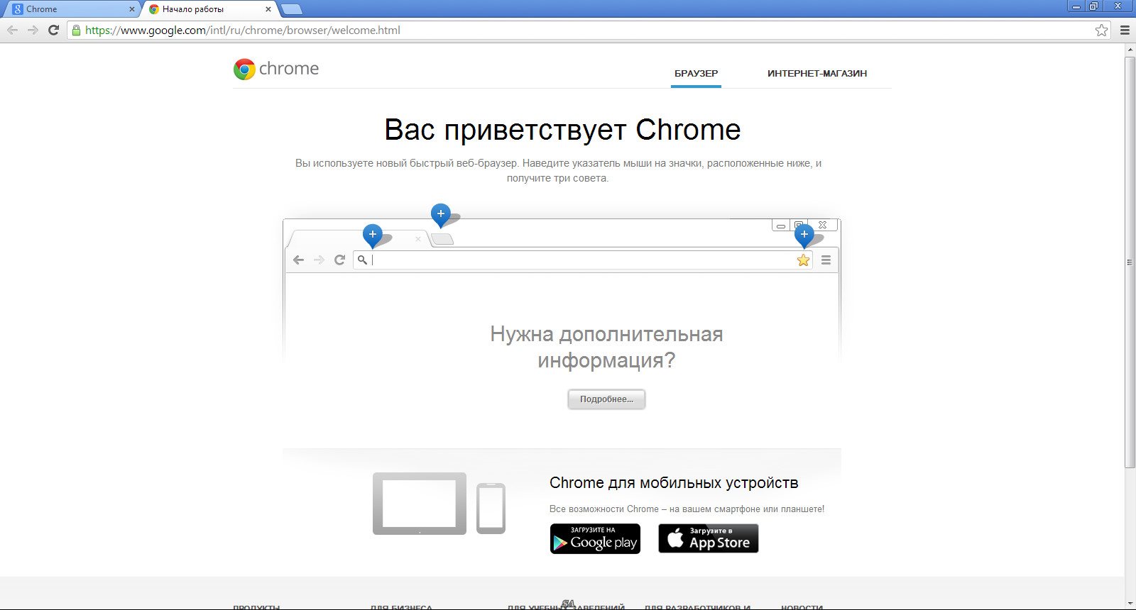The image size is (1136, 610).
Task: Click the ДЛЯ БИЗНЕСА footer heading
Action: point(401,607)
